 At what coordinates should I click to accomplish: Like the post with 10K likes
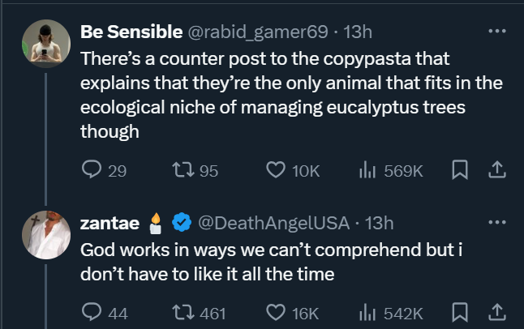click(x=277, y=170)
